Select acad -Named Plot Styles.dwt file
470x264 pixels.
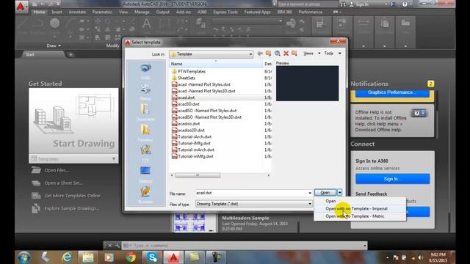coord(204,84)
